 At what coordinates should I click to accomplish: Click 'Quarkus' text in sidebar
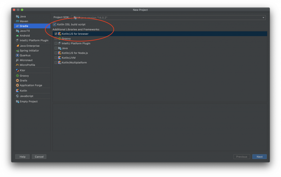[25, 55]
